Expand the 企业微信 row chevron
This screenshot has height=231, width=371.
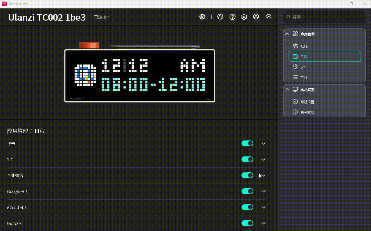click(x=264, y=175)
